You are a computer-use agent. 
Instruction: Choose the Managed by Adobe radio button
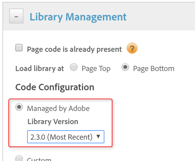coord(19,107)
